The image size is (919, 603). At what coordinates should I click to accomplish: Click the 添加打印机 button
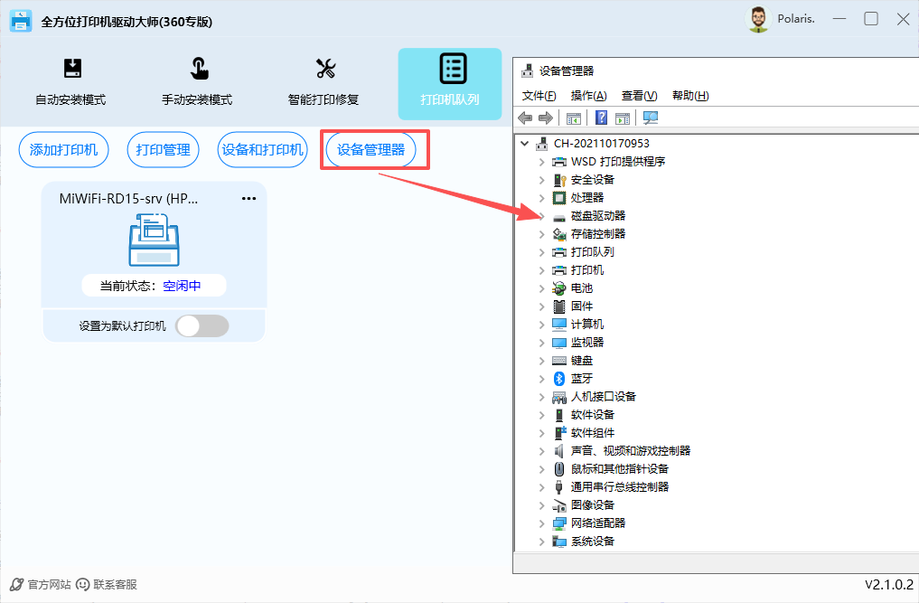[64, 150]
